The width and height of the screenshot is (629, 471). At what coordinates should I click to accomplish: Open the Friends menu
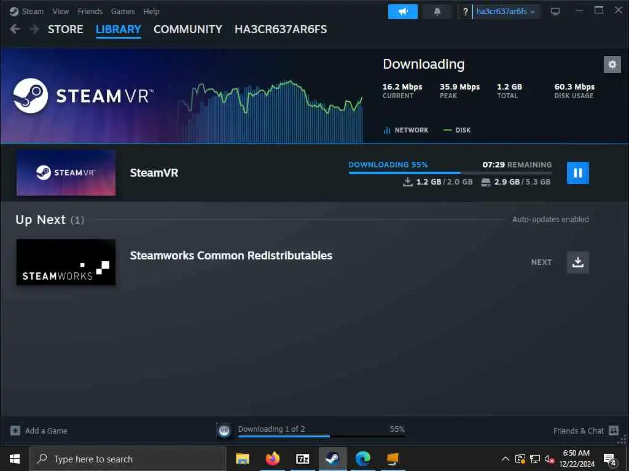tap(90, 11)
